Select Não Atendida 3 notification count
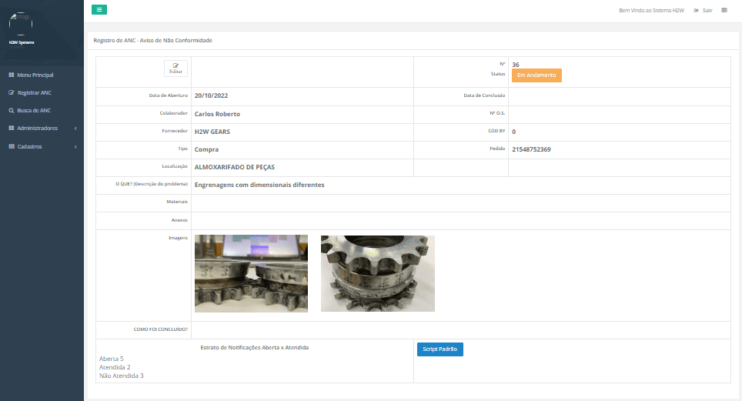 121,376
